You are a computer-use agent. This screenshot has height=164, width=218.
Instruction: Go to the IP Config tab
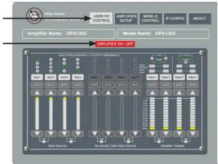(175, 18)
